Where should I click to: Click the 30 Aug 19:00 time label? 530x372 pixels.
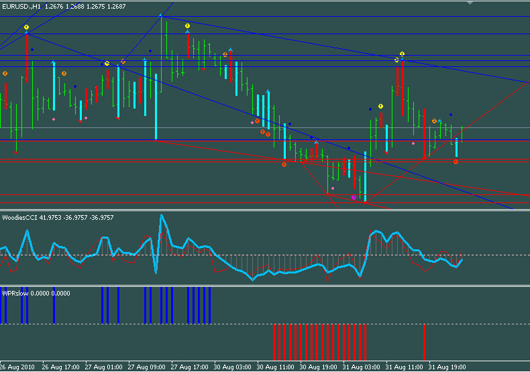point(318,367)
